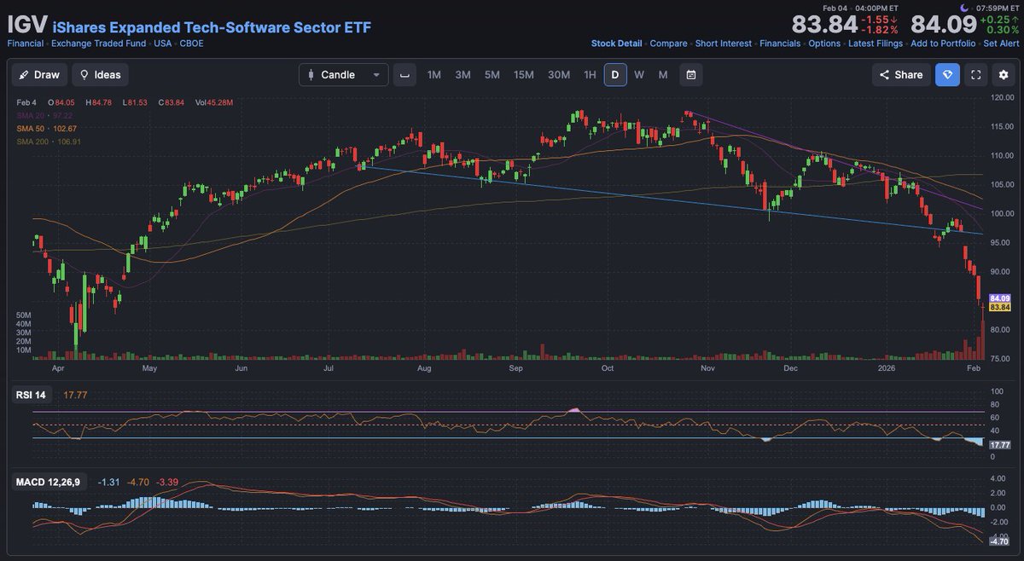The width and height of the screenshot is (1024, 561).
Task: Open the Draw tool
Action: click(x=39, y=74)
